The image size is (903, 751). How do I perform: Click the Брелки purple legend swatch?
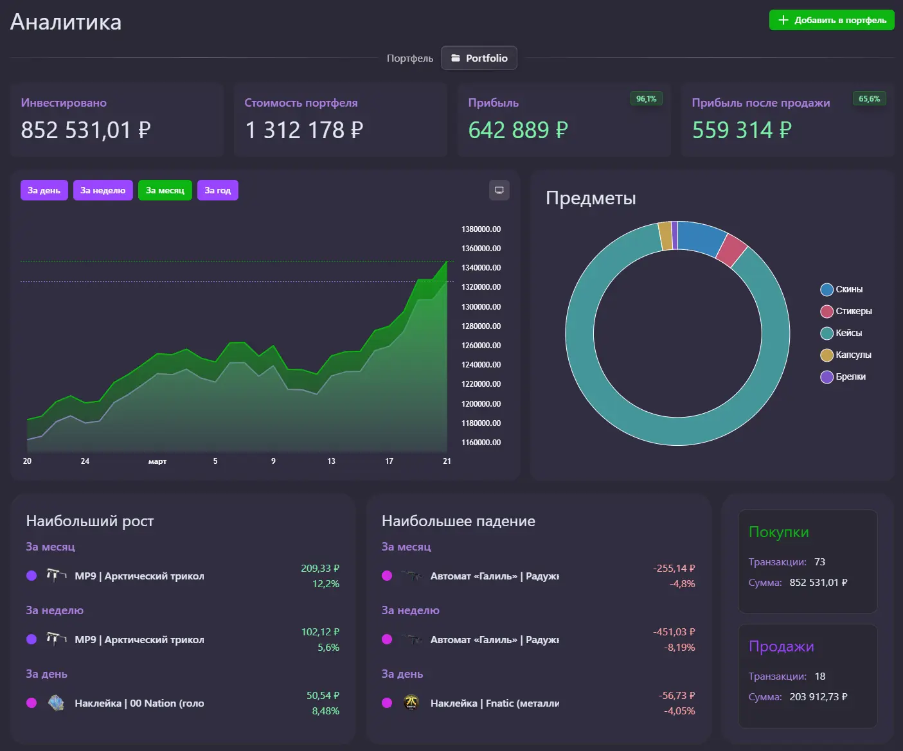827,377
